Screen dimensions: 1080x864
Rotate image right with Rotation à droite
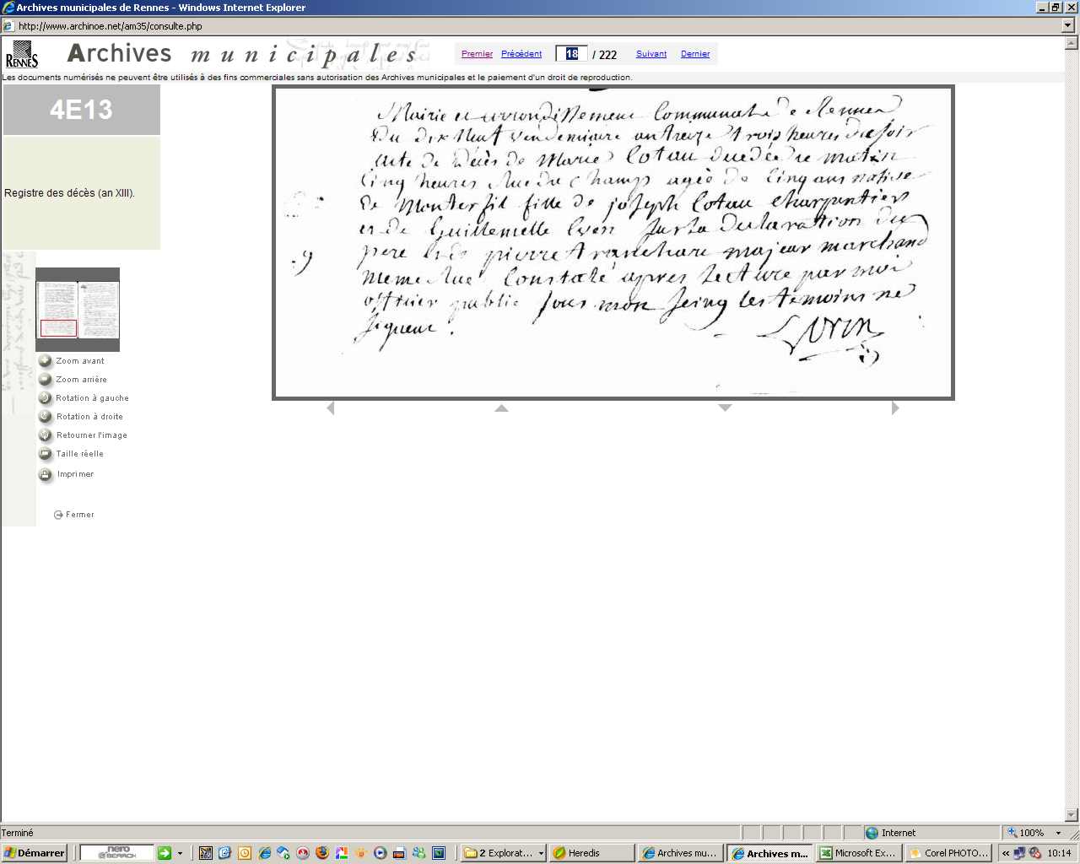[x=46, y=417]
